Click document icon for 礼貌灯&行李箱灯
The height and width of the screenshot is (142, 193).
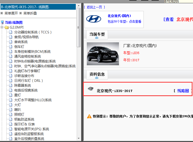(x=11, y=71)
